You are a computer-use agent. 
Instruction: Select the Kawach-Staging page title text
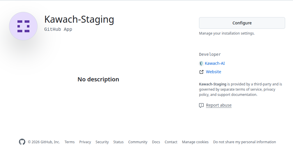pyautogui.click(x=79, y=19)
